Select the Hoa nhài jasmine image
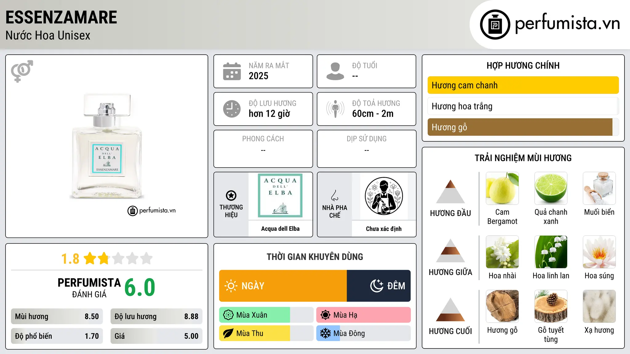 [502, 252]
